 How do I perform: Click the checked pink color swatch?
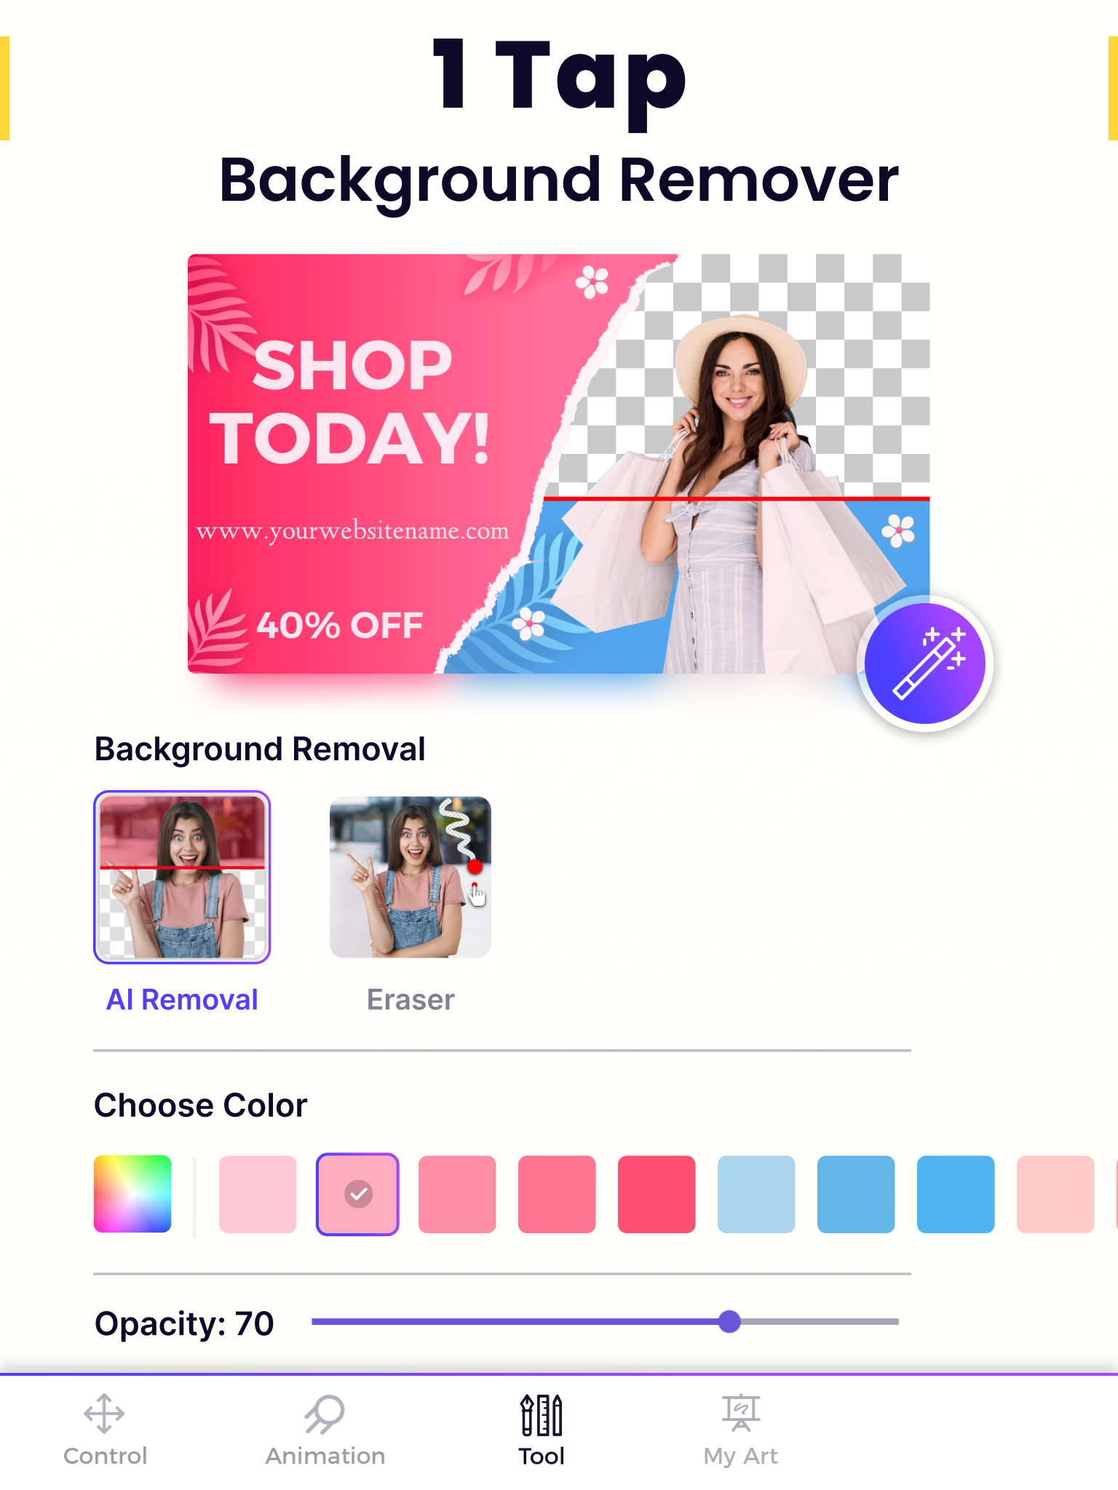[357, 1194]
